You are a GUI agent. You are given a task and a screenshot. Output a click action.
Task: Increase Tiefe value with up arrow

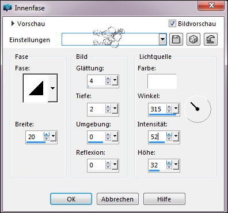coord(108,107)
